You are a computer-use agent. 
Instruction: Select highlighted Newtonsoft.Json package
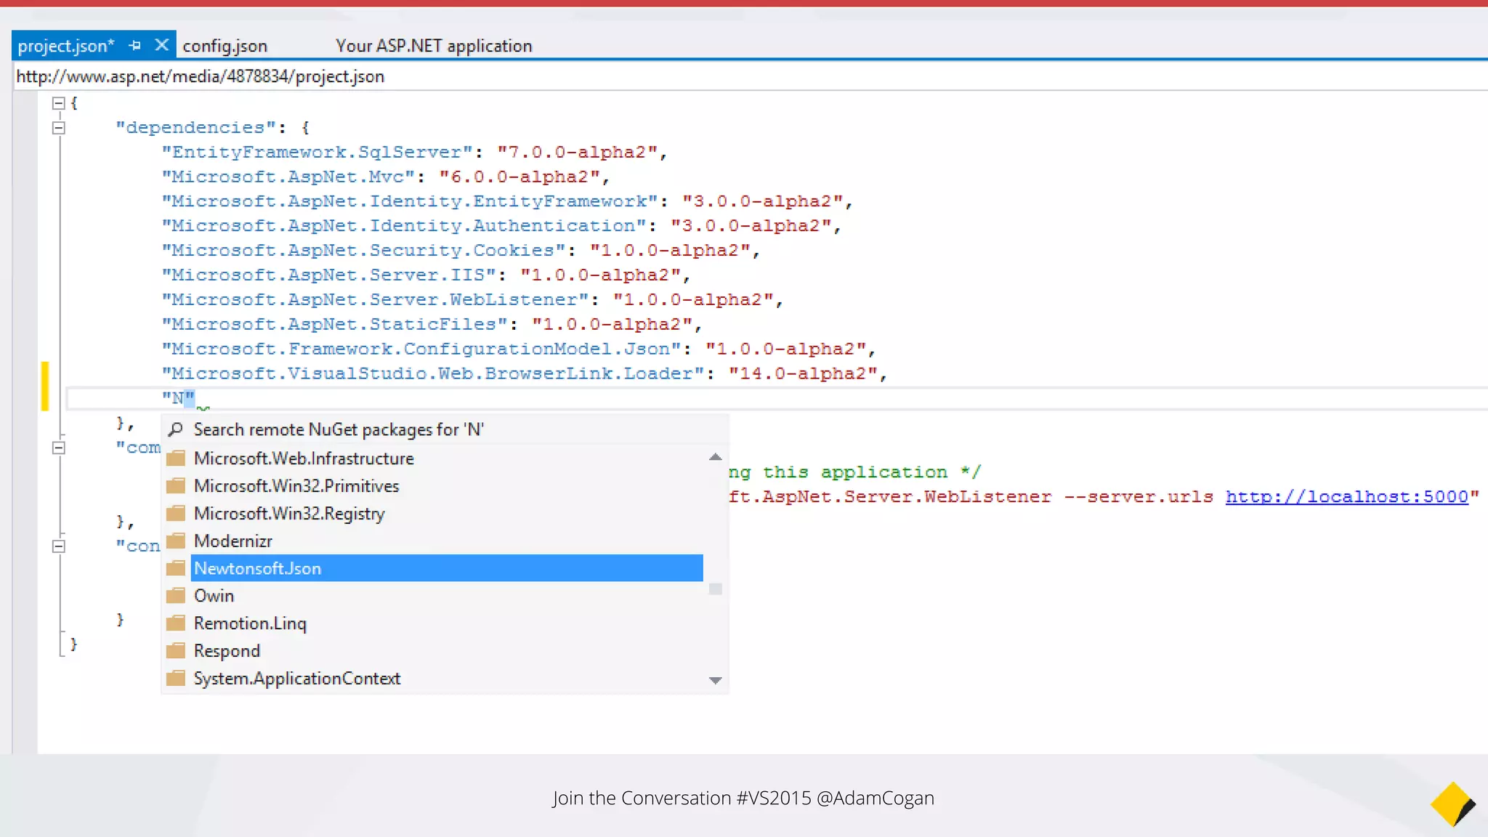pos(447,568)
